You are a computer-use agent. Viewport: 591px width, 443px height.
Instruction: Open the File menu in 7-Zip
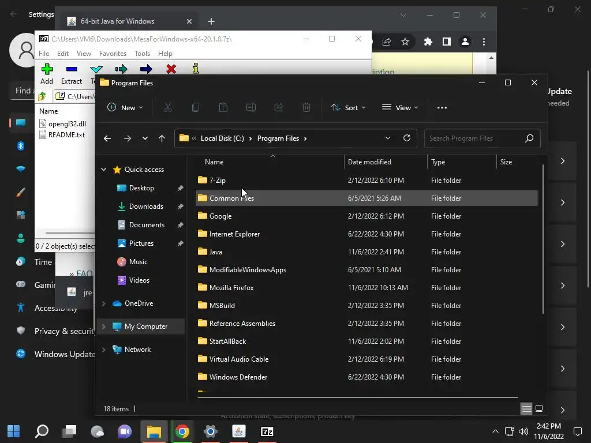point(44,54)
